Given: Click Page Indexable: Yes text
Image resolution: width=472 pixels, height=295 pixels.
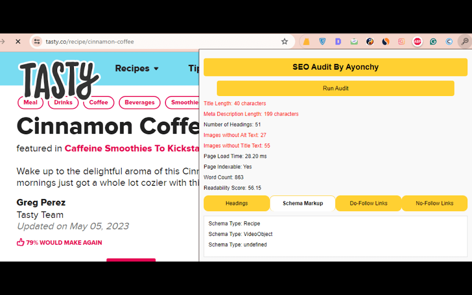Looking at the screenshot, I should 228,166.
